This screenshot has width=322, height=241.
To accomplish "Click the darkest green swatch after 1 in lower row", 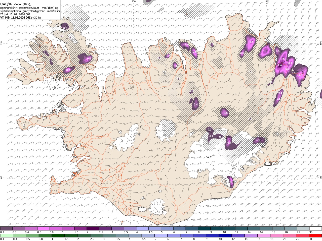I will tap(58, 235).
